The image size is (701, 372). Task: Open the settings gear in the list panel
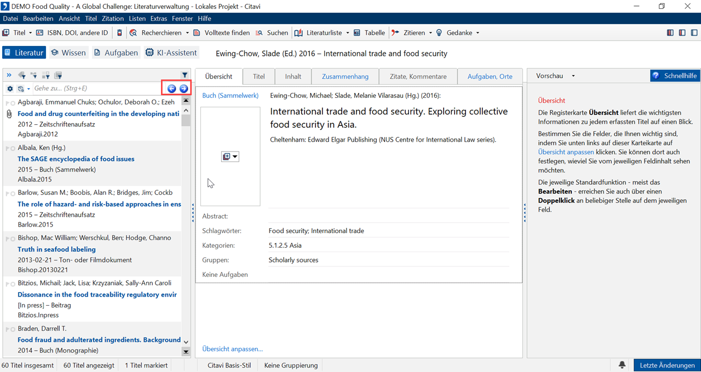[10, 89]
